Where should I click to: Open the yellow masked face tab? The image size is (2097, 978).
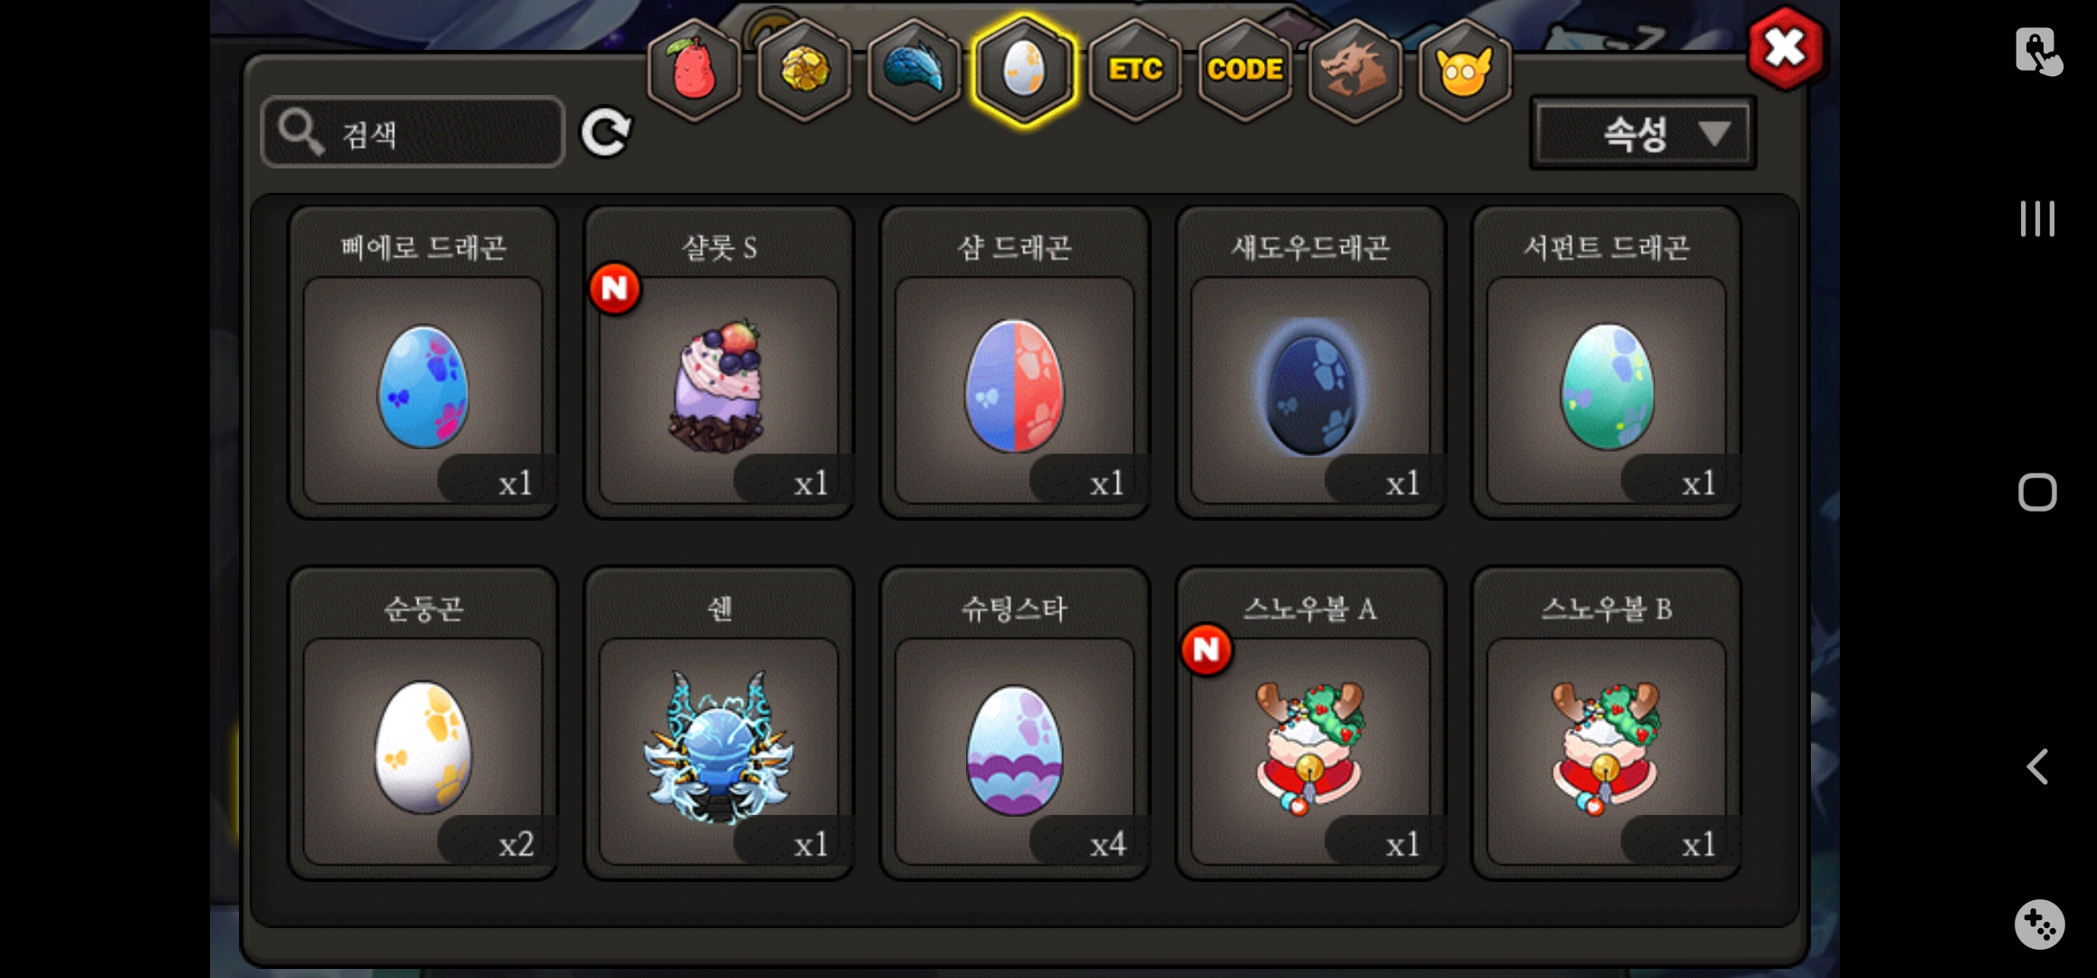coord(1464,70)
